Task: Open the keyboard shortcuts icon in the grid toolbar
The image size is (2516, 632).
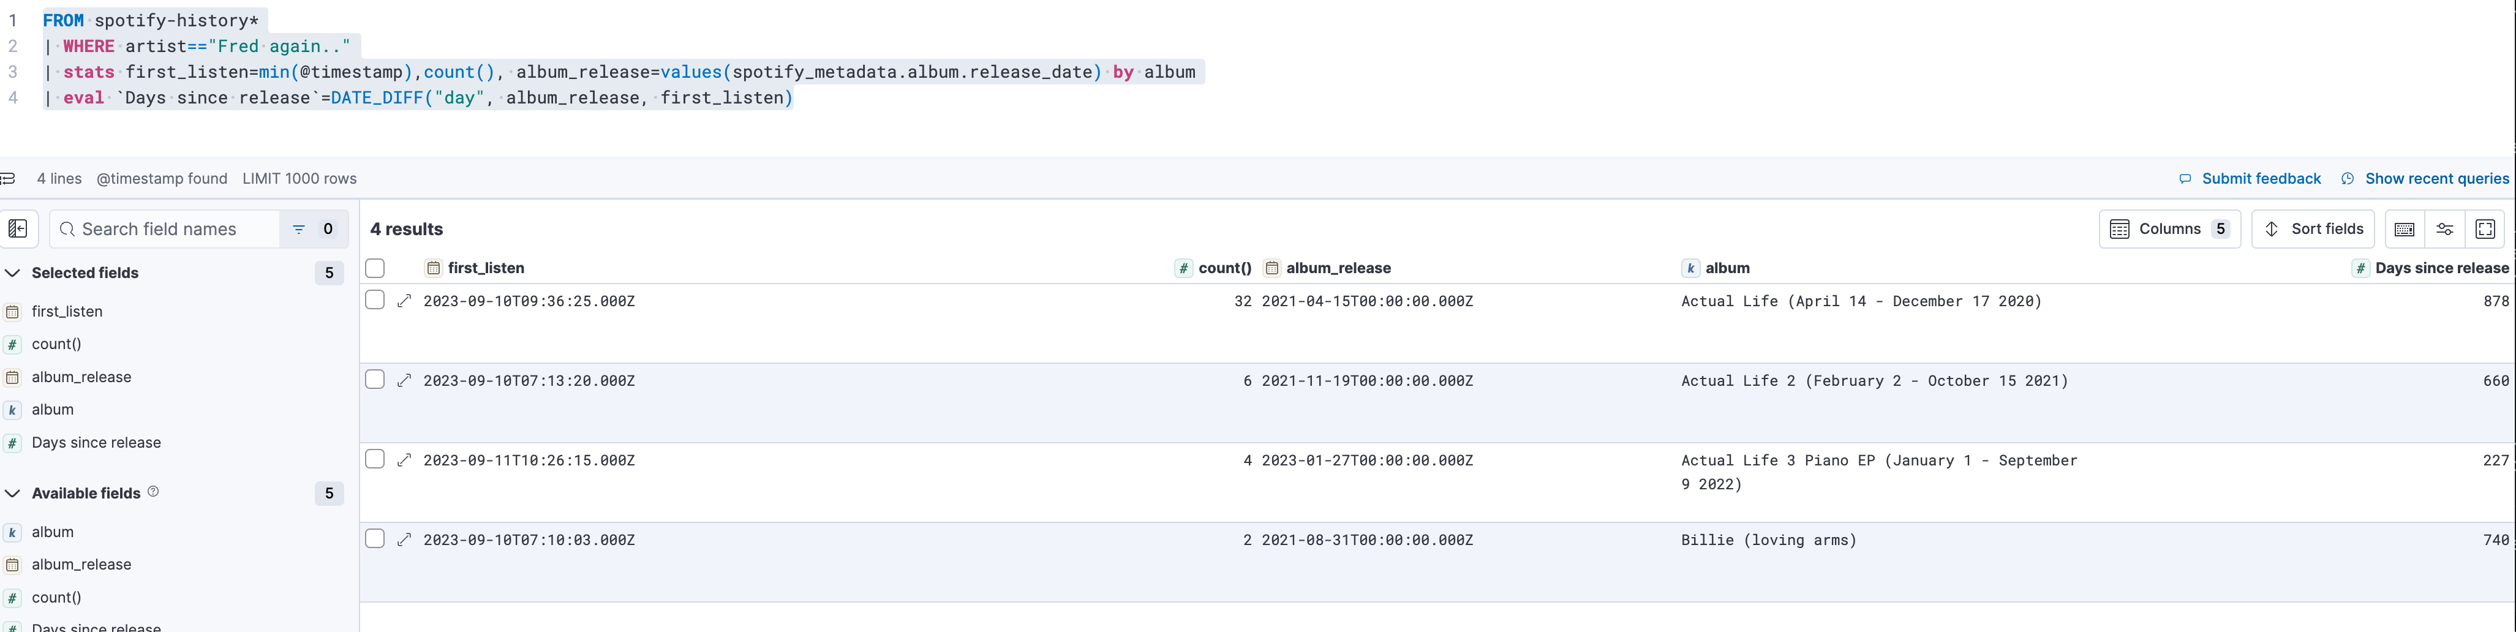Action: point(2405,230)
